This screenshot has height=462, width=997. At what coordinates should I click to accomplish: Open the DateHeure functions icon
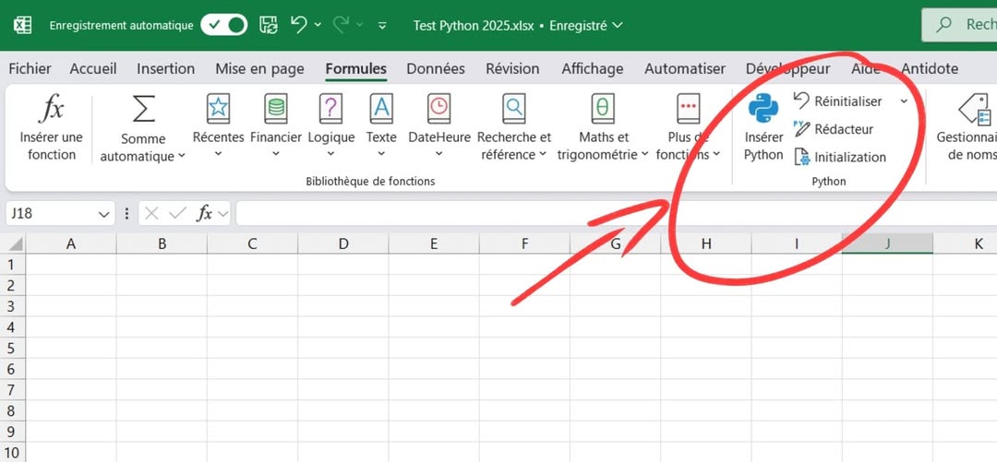438,109
